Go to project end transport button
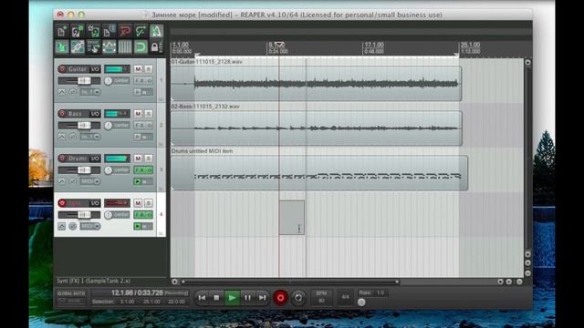Screen dimensions: 584x328 [262, 298]
